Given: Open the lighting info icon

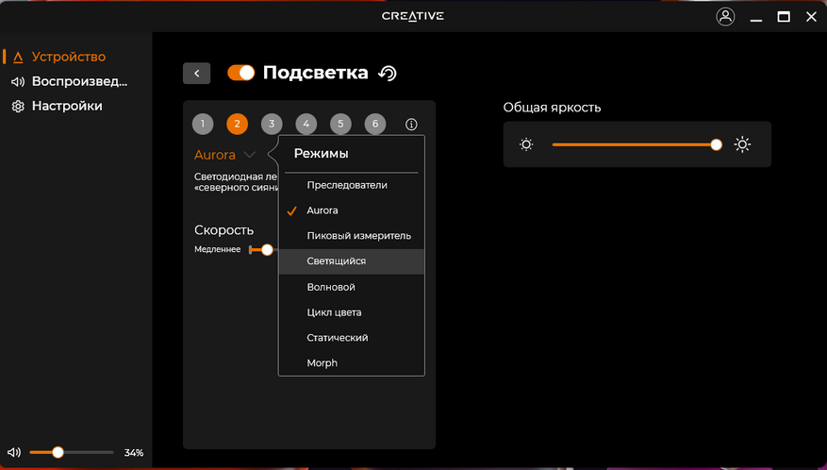Looking at the screenshot, I should 411,124.
